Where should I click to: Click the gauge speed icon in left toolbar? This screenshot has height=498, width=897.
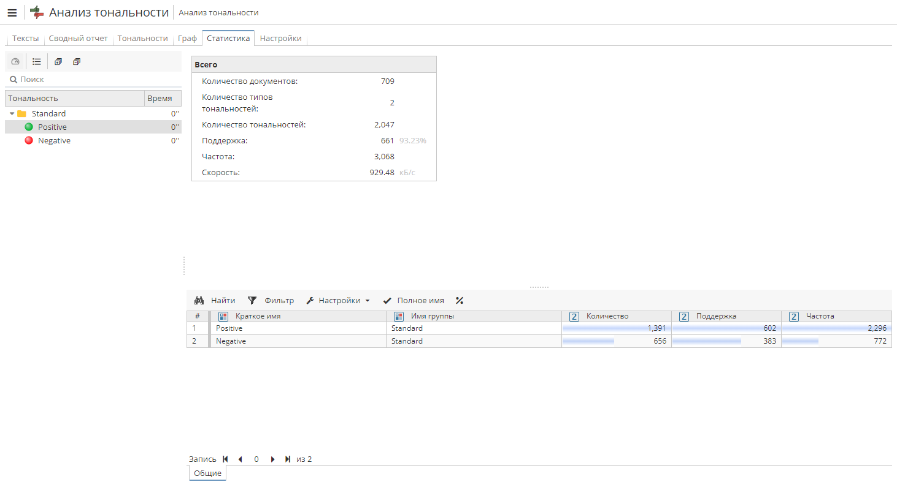pos(15,62)
